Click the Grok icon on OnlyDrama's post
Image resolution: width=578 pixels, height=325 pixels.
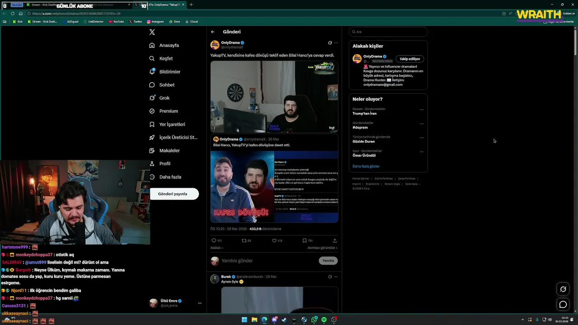click(330, 43)
